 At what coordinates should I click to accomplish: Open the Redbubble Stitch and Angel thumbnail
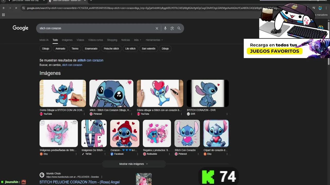tap(157, 133)
